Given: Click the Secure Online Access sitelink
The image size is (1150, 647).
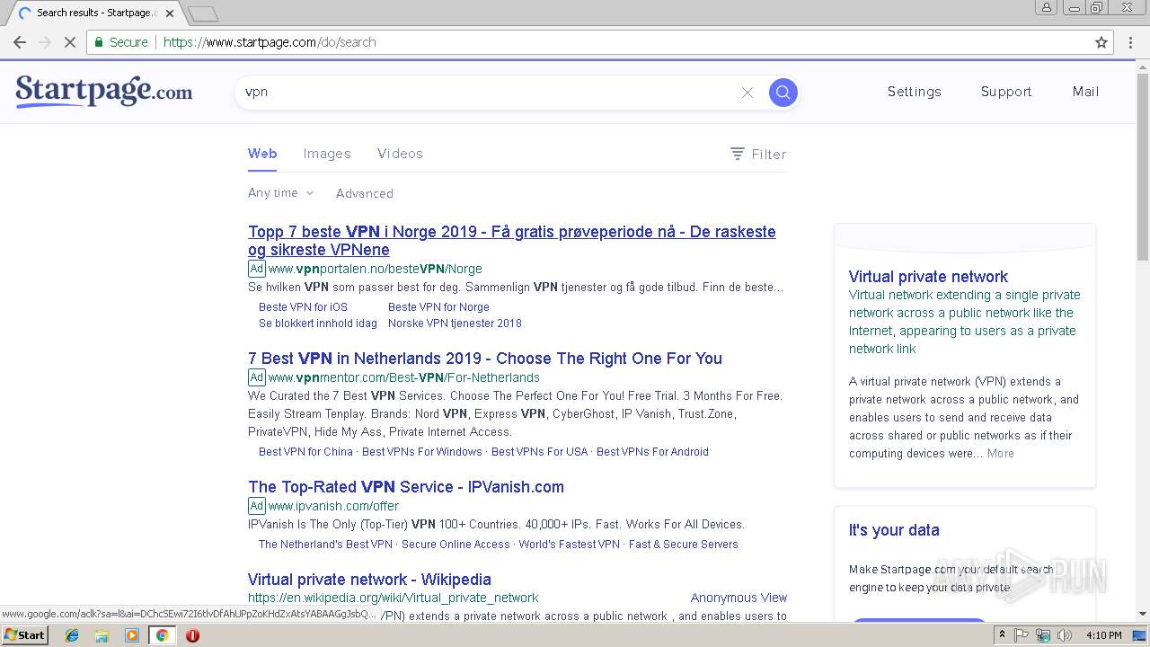Looking at the screenshot, I should tap(456, 545).
